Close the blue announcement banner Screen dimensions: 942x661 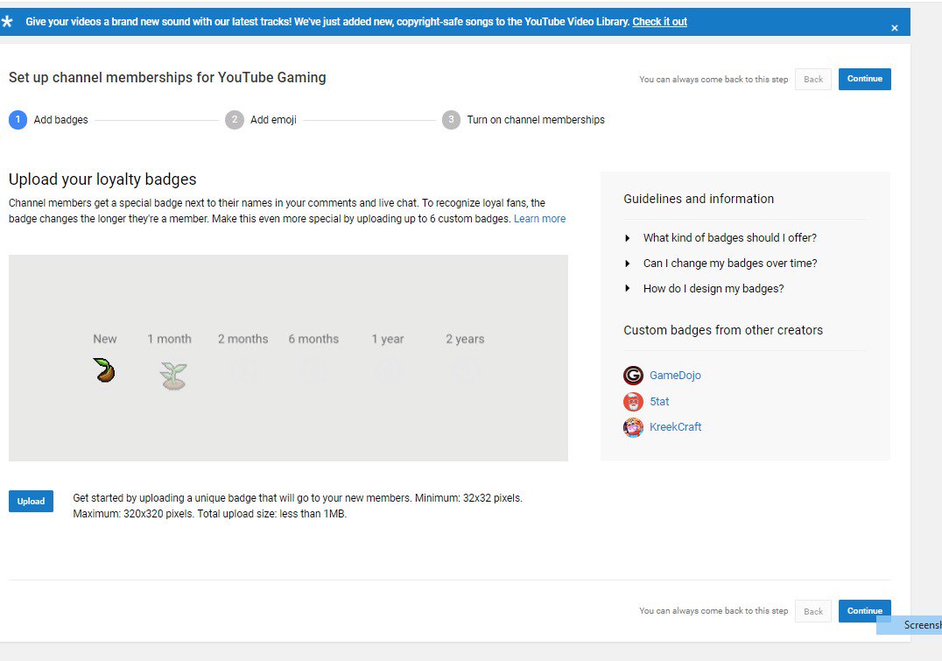(x=895, y=28)
